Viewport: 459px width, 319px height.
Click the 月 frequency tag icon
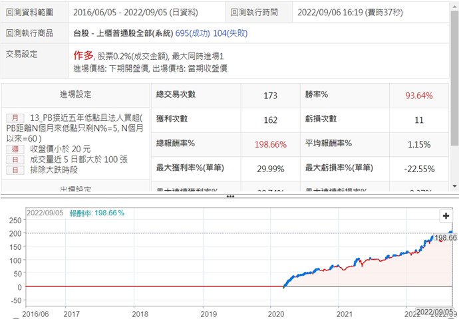coord(15,118)
